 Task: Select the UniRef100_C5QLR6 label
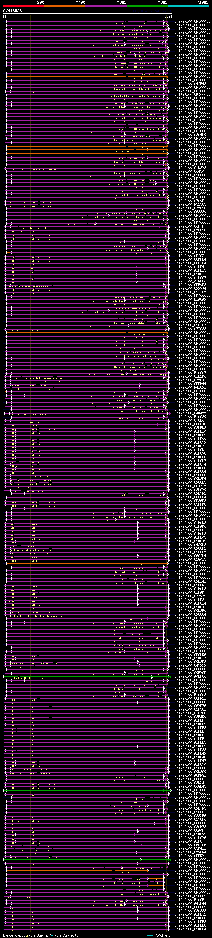[x=190, y=655]
